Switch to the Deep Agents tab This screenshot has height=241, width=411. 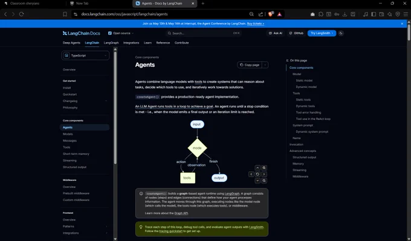coord(71,43)
